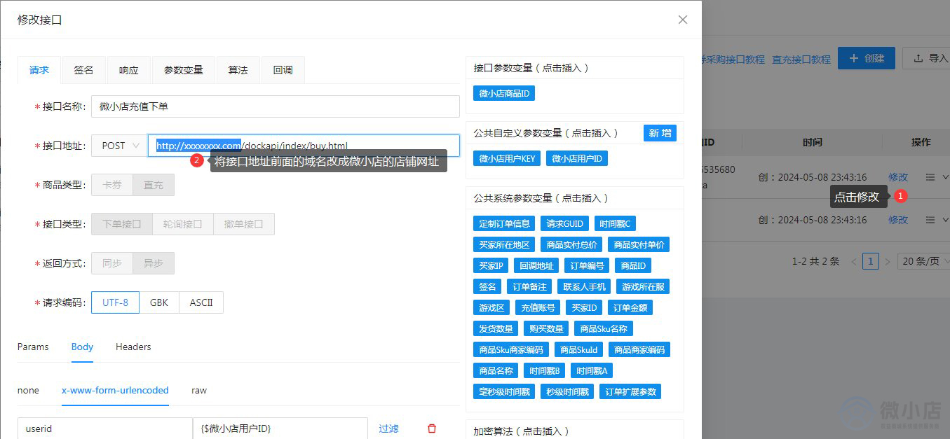Viewport: 950px width, 439px height.
Task: Insert the 购买数量 variable
Action: (x=546, y=328)
